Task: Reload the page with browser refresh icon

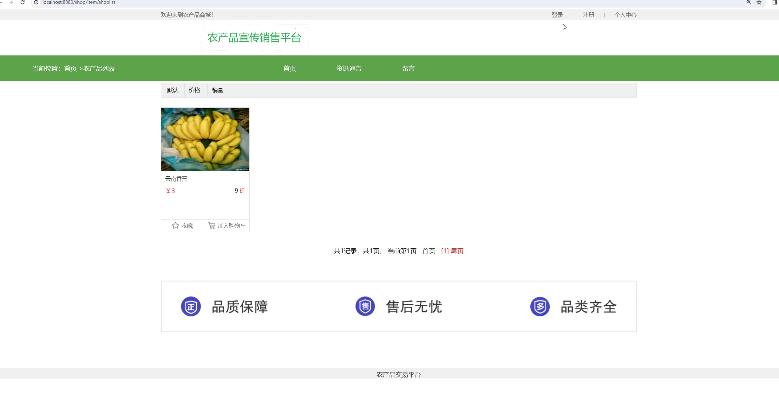Action: pos(23,2)
